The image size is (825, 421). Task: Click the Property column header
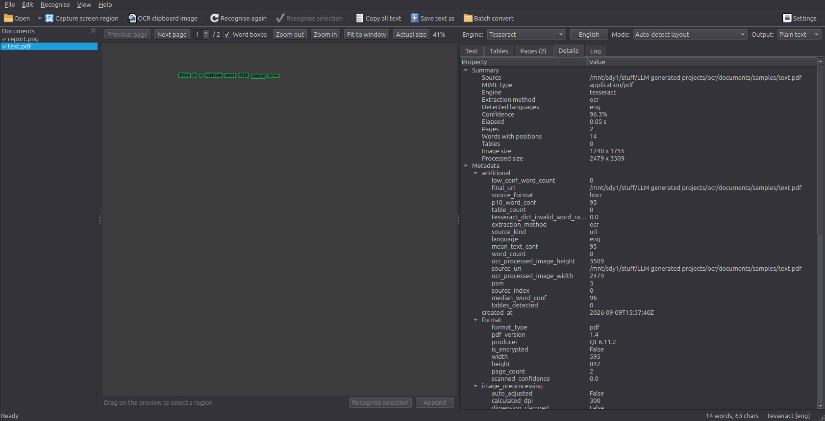[524, 62]
